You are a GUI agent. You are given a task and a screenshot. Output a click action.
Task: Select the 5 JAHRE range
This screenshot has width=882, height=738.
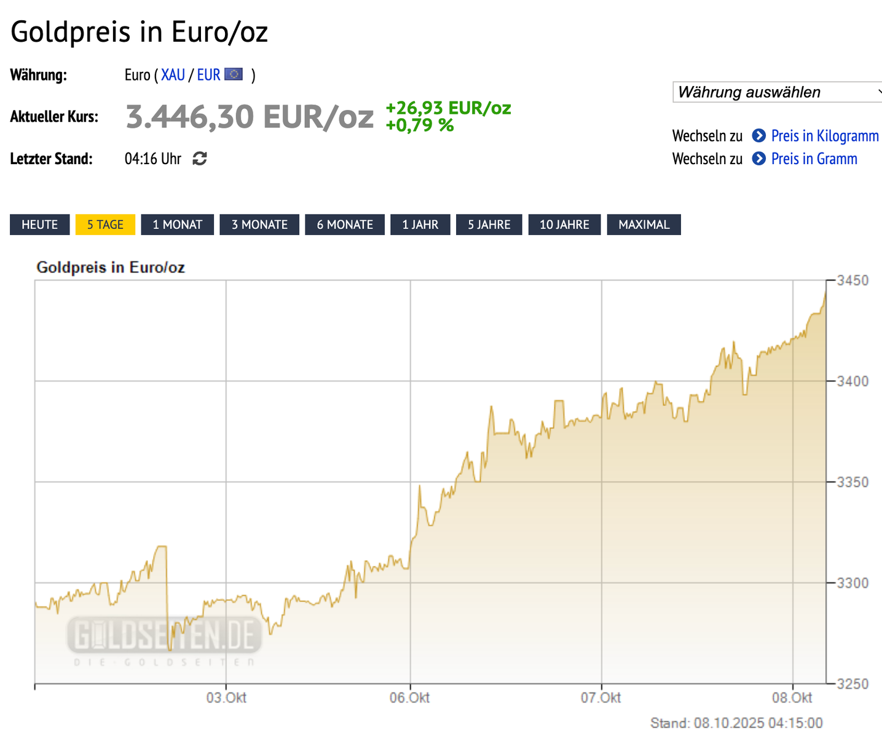(x=489, y=224)
